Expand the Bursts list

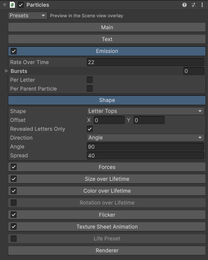coord(7,71)
